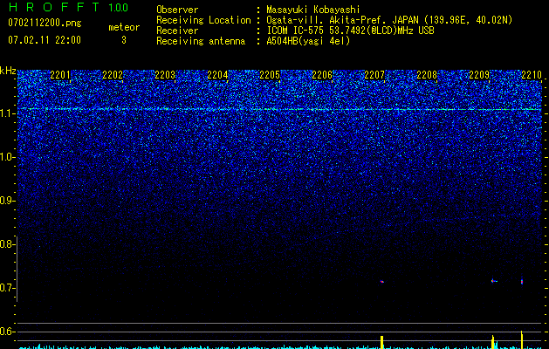
Task: Click time marker 2208
Action: click(427, 75)
